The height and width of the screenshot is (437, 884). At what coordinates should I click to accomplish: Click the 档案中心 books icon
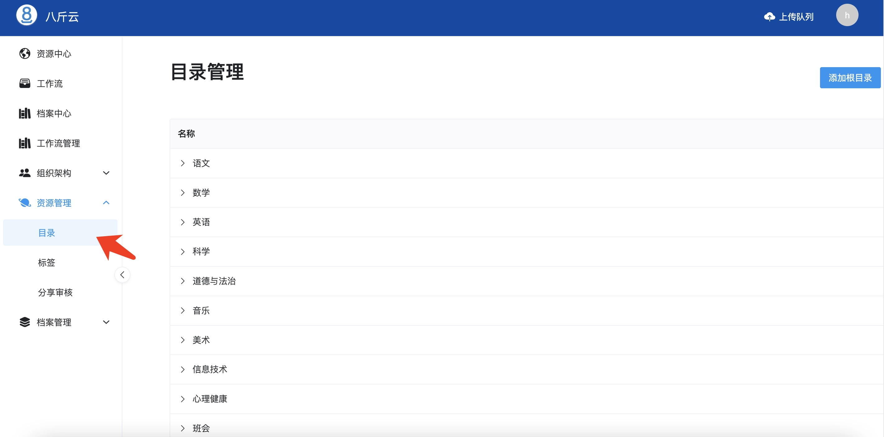[x=25, y=113]
